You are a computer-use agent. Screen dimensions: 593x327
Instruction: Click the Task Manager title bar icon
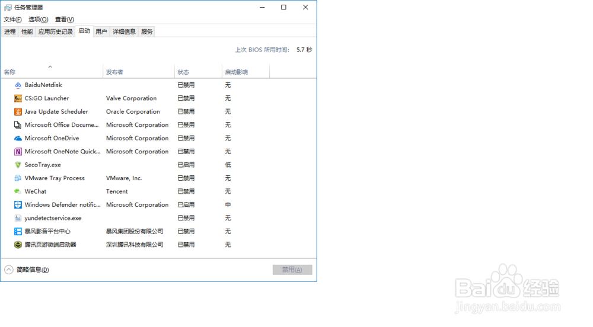(8, 8)
